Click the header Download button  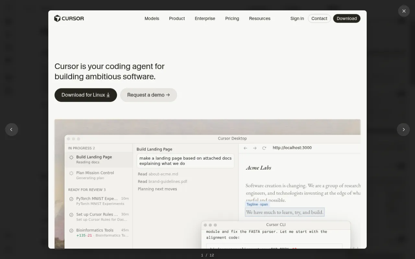click(347, 18)
